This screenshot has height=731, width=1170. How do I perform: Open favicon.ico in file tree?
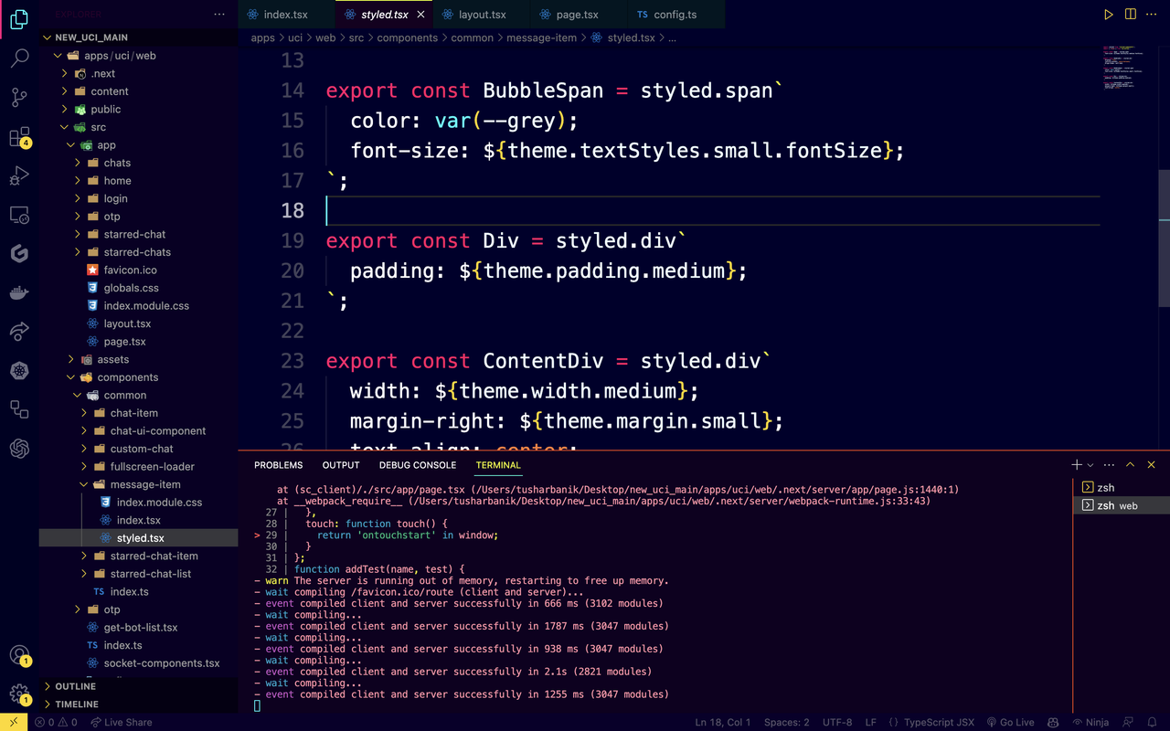pos(139,270)
